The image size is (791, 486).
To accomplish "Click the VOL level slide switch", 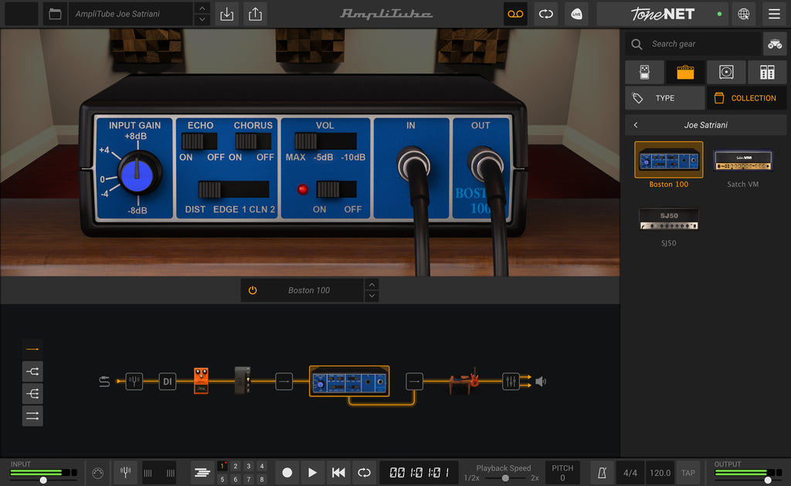I will point(325,141).
